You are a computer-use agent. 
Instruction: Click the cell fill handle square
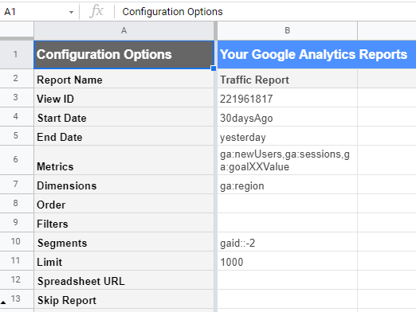point(214,68)
